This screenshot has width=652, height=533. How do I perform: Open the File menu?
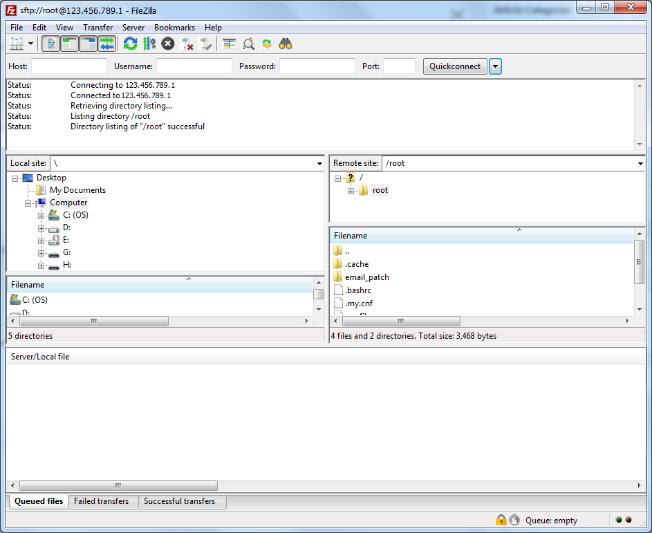[x=17, y=28]
